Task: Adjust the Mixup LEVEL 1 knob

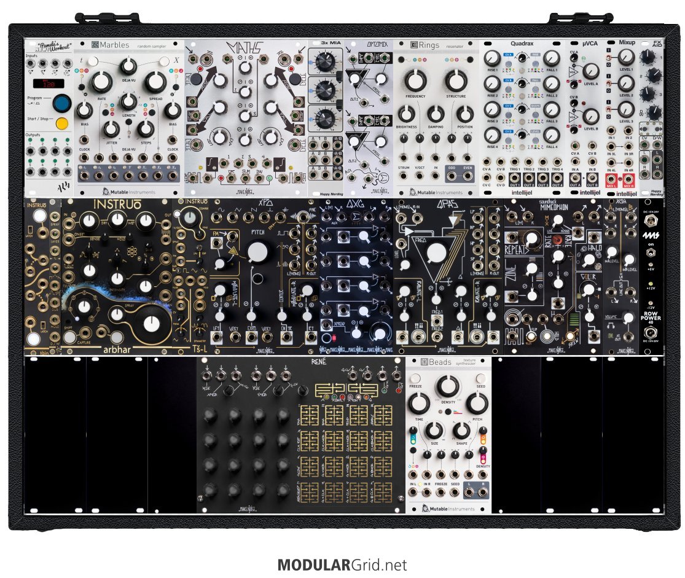Action: point(626,57)
